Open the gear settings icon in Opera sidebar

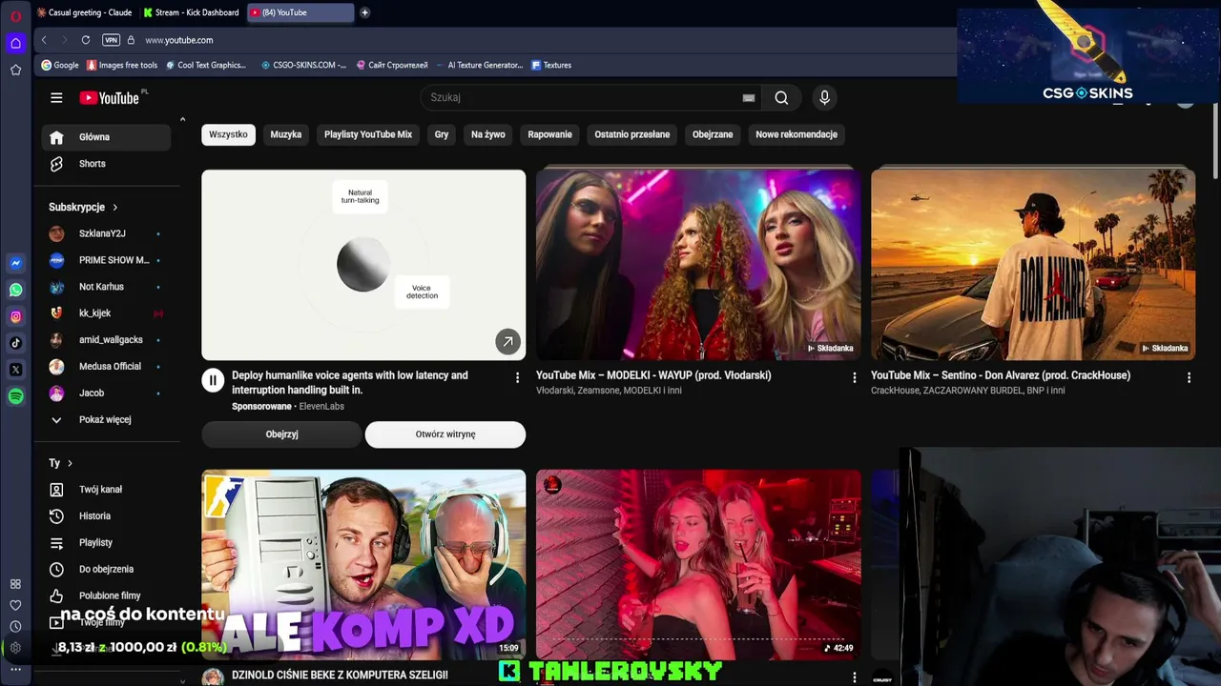[x=15, y=648]
